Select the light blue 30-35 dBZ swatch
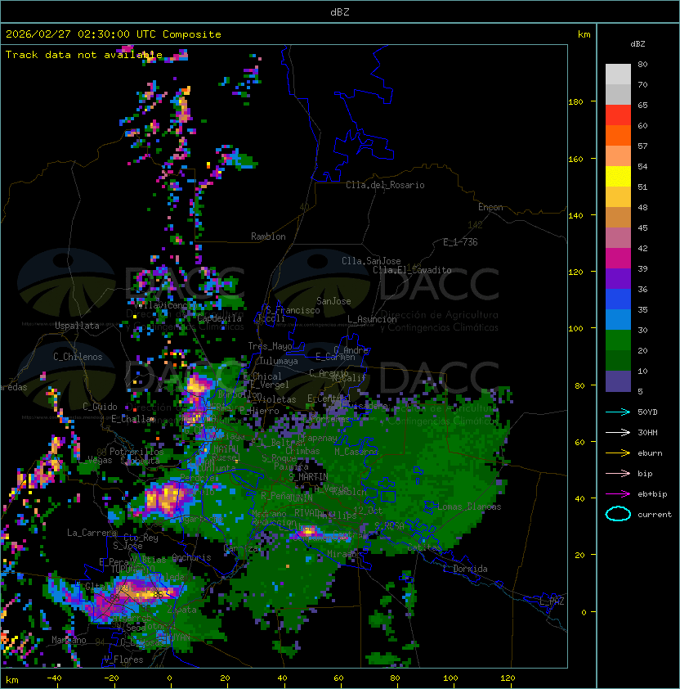 click(x=618, y=319)
